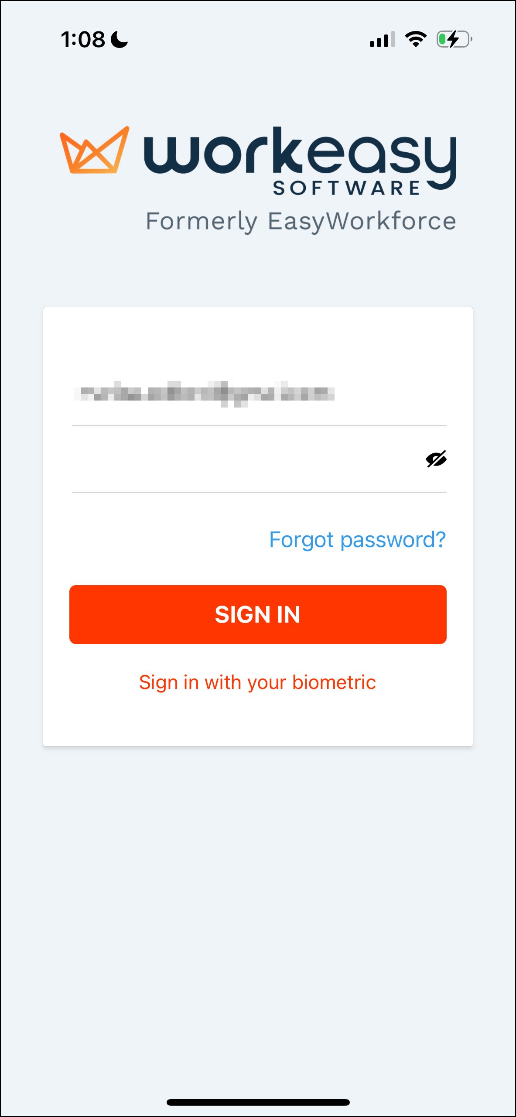This screenshot has width=516, height=1117.
Task: Tap the battery charging icon
Action: (x=454, y=39)
